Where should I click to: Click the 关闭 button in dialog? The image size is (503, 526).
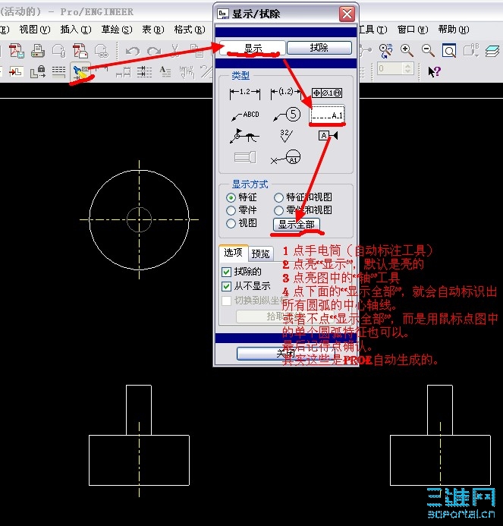pos(286,353)
